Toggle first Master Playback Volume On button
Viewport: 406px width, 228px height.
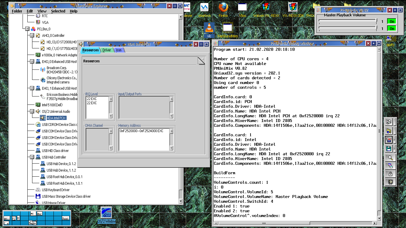(392, 21)
